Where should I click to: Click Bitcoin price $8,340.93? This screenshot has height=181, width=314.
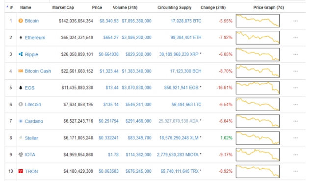point(109,21)
